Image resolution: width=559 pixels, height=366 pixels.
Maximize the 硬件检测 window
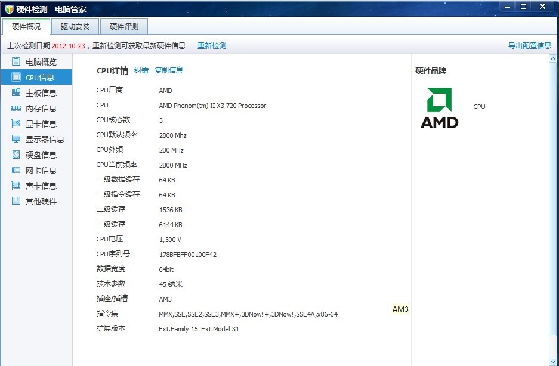(x=523, y=7)
